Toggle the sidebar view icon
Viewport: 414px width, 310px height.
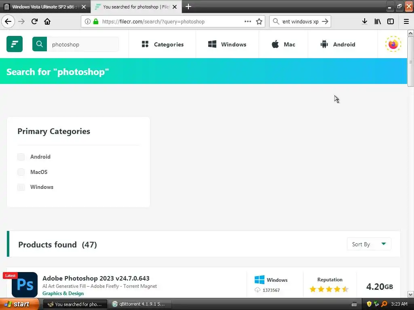[x=391, y=21]
